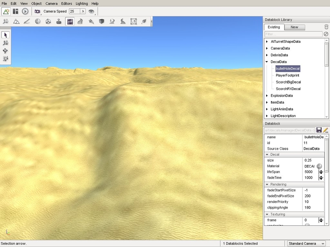Switch to the GUI Editor layout icon
Image resolution: width=330 pixels, height=247 pixels.
click(15, 11)
